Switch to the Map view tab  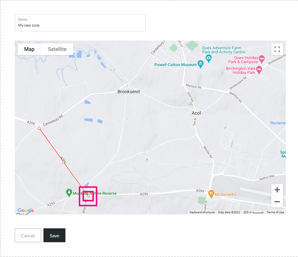pos(29,49)
